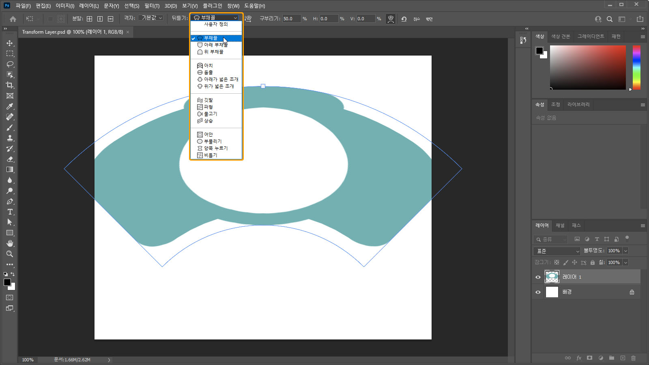Select the Zoom tool

pyautogui.click(x=10, y=254)
